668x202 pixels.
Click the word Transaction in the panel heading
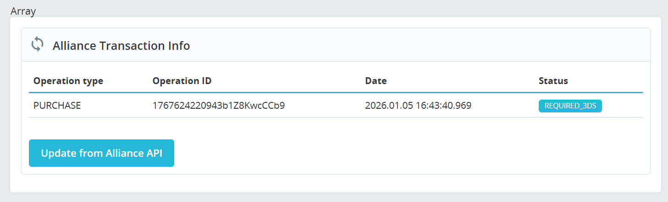point(133,46)
